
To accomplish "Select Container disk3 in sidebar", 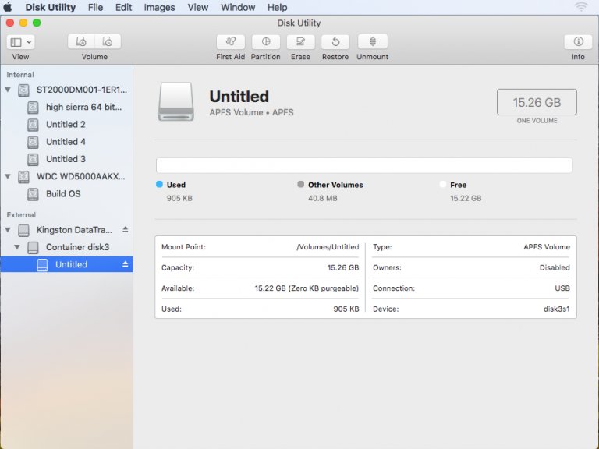I will pos(66,247).
